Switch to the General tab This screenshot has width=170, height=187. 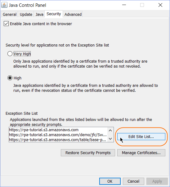[x=10, y=15]
